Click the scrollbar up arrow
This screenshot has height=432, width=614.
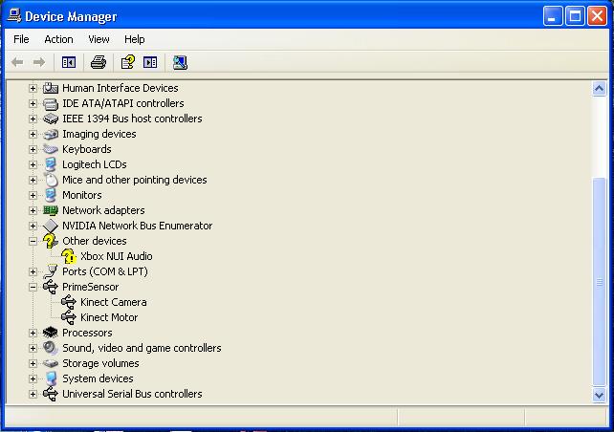click(x=599, y=89)
